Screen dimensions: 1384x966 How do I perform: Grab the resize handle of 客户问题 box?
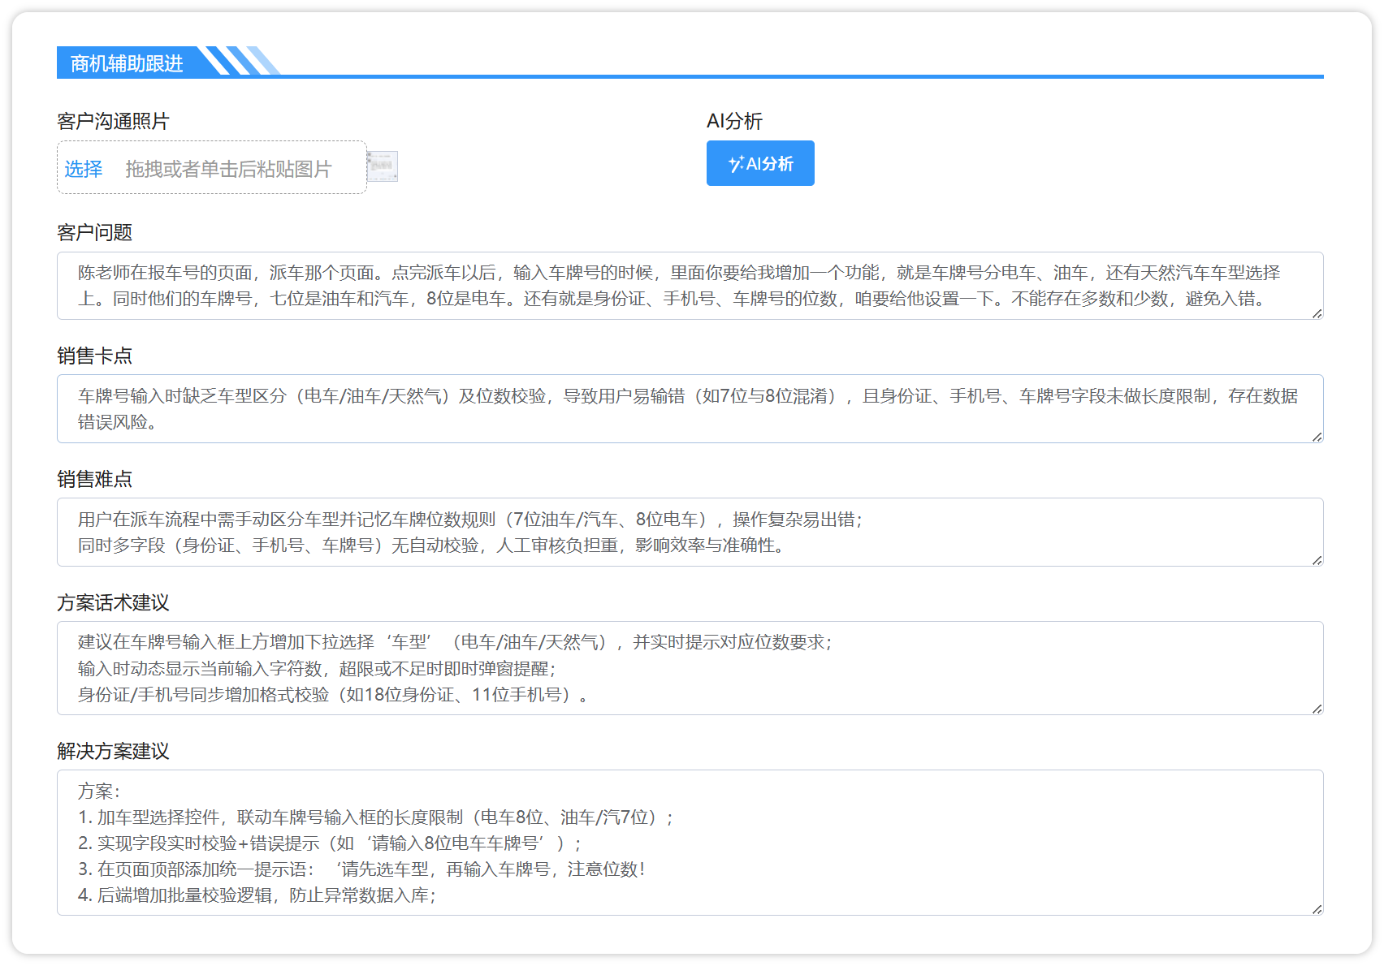point(1317,313)
